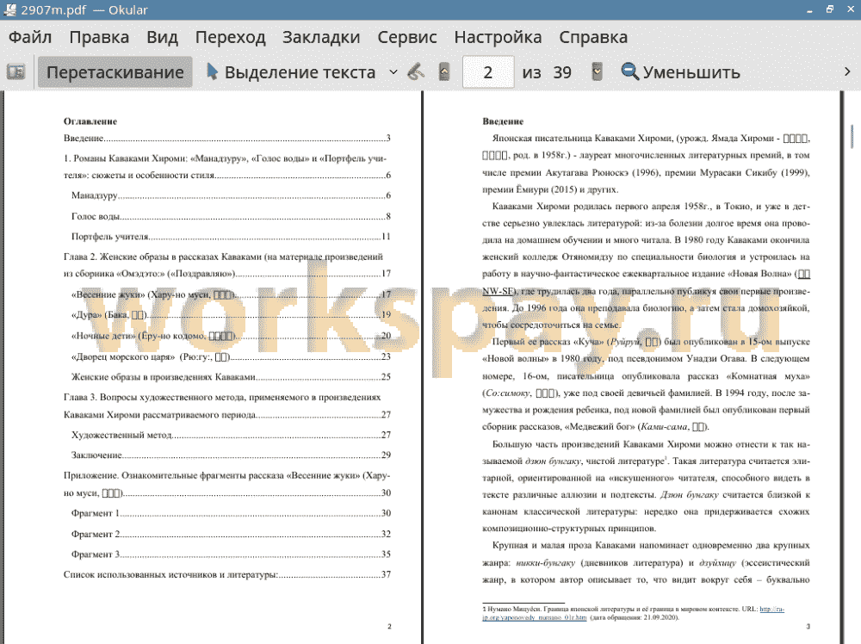Image resolution: width=861 pixels, height=644 pixels.
Task: Click the 'Голос воды' contents entry
Action: pyautogui.click(x=231, y=216)
